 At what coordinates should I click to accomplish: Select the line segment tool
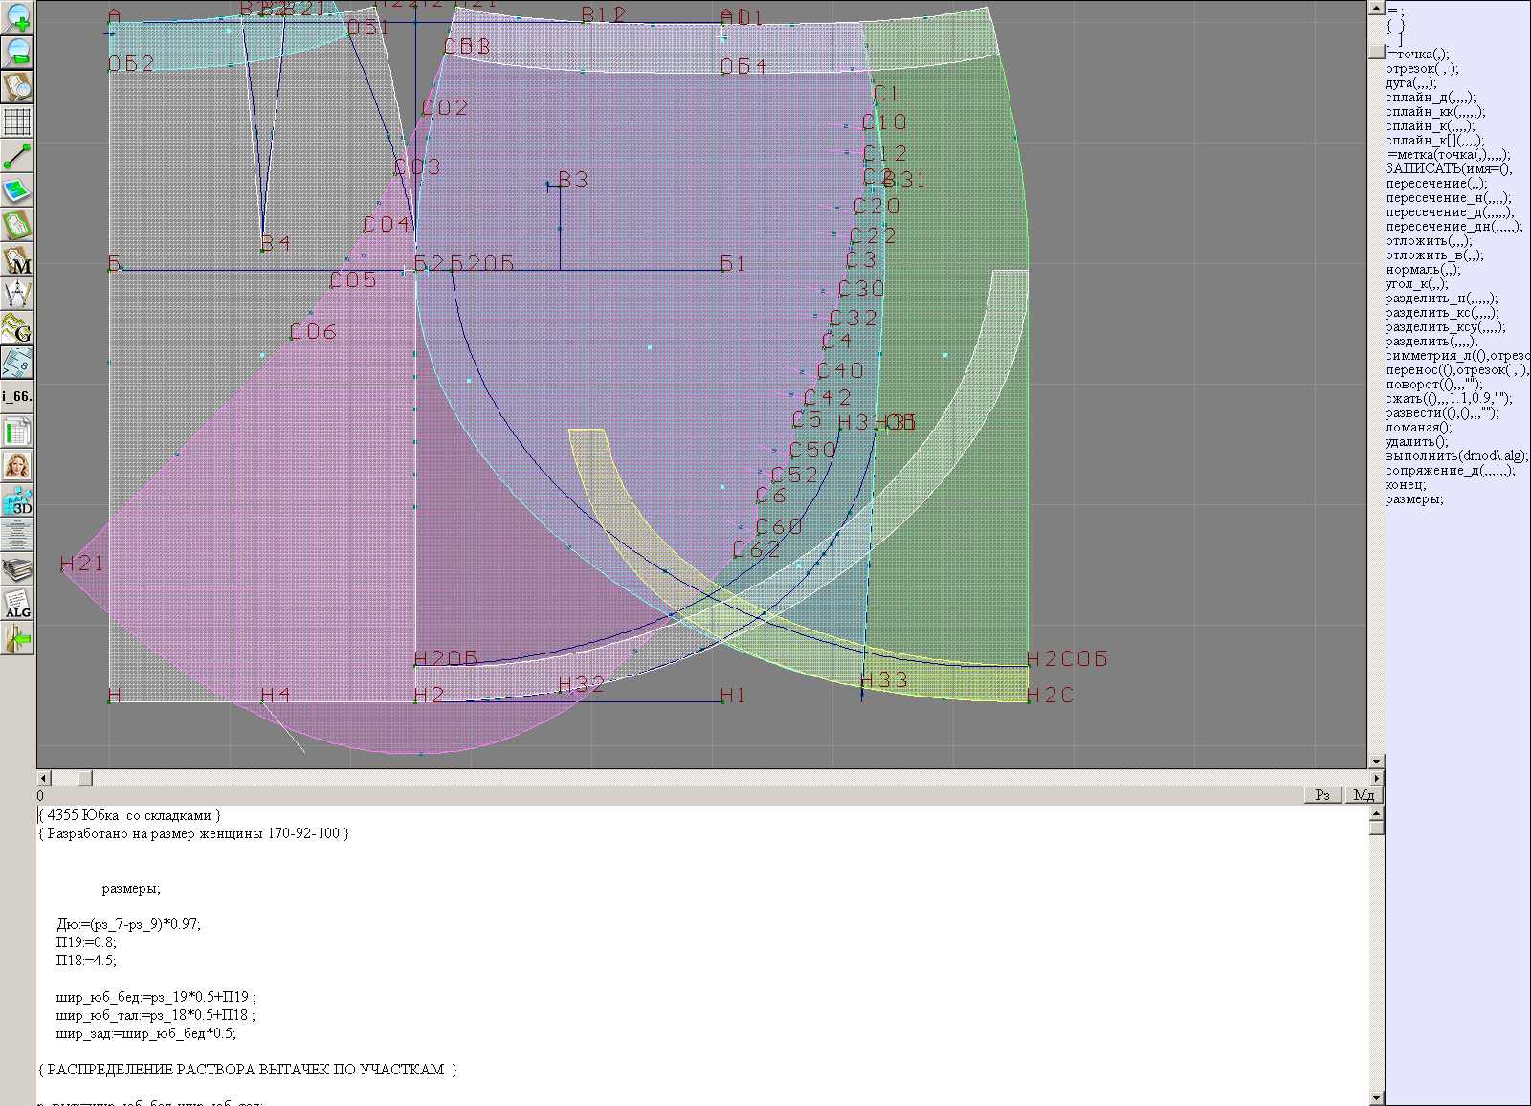[17, 156]
